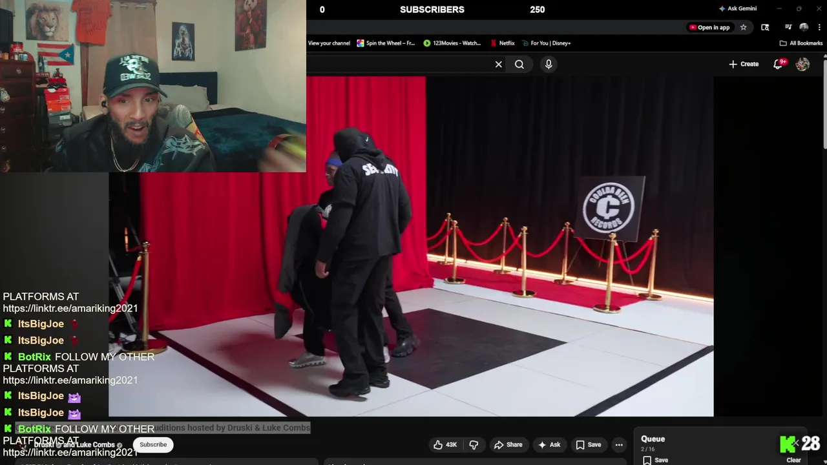Bookmark this page with the star icon

coord(744,27)
